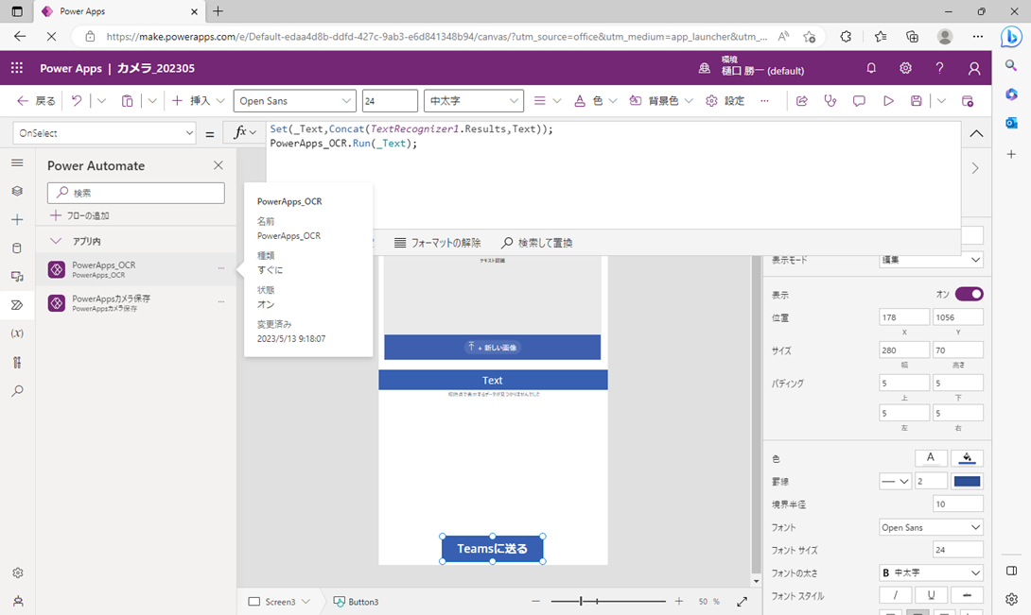Open the media icon in sidebar
The image size is (1031, 615).
coord(17,277)
